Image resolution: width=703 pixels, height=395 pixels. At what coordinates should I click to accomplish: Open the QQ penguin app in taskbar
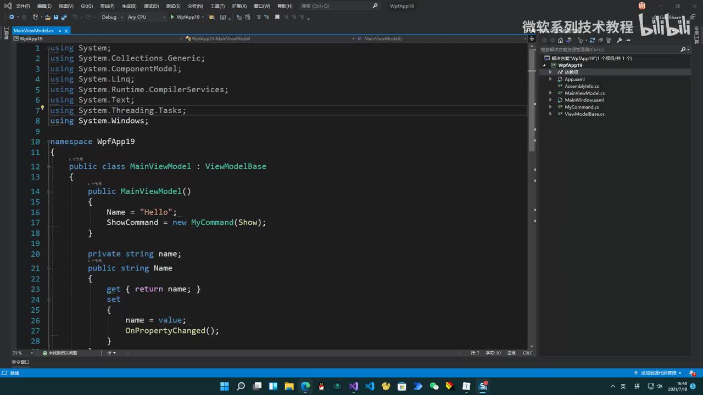pyautogui.click(x=321, y=386)
